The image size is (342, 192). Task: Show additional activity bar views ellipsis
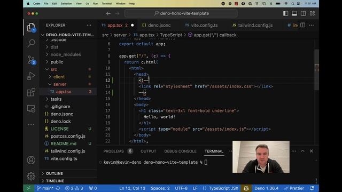tap(31, 125)
